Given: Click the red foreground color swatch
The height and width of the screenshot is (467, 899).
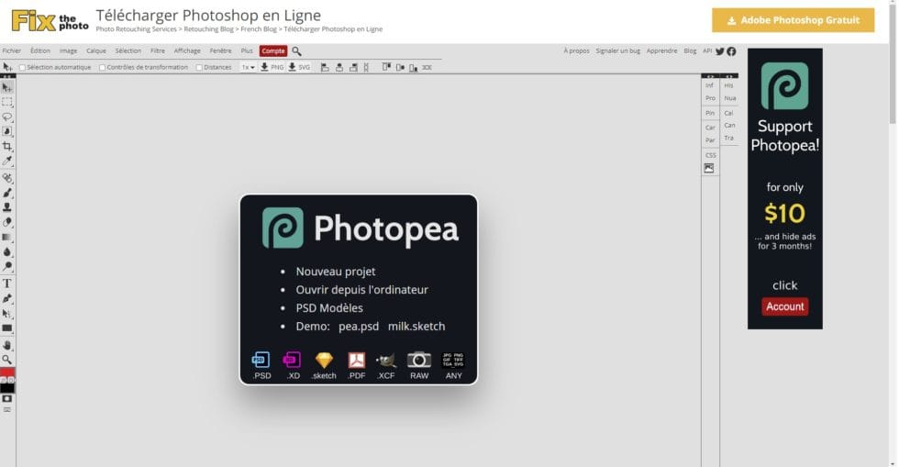Looking at the screenshot, I should [7, 373].
